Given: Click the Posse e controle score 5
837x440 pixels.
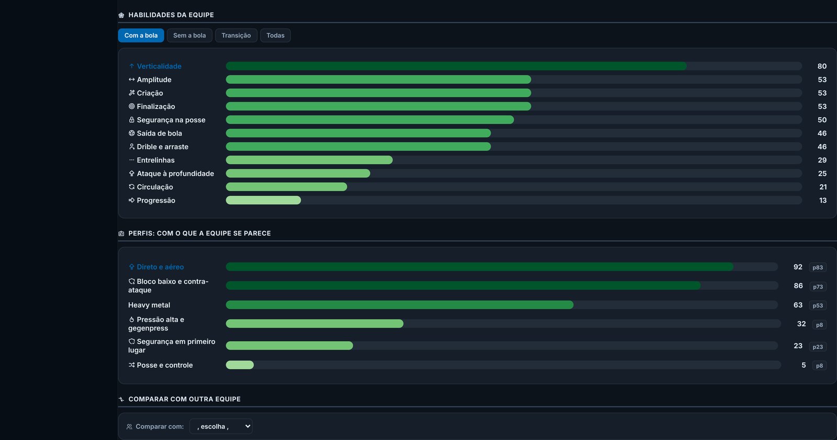Looking at the screenshot, I should coord(804,365).
